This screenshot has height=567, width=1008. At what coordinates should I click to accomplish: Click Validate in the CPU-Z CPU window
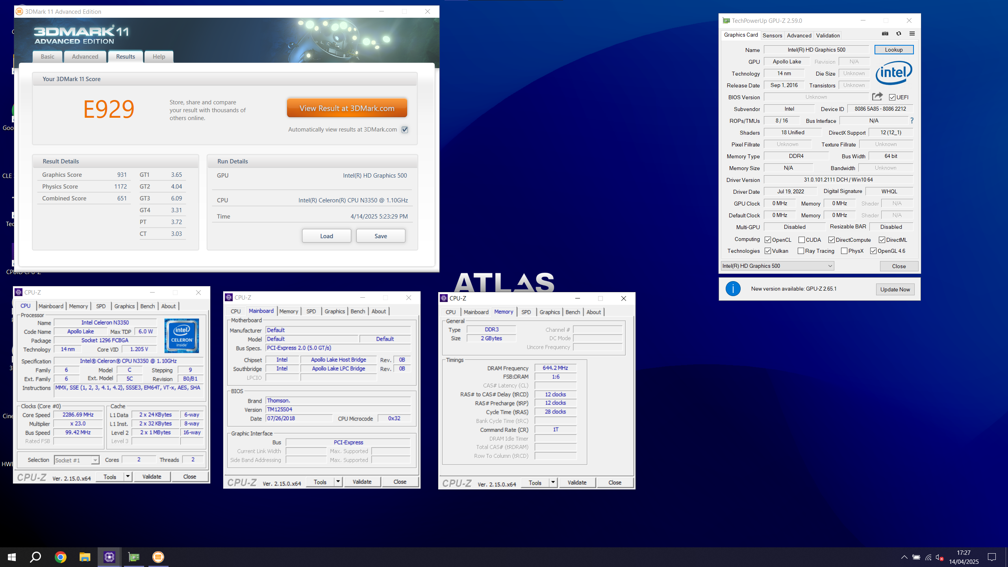[152, 476]
